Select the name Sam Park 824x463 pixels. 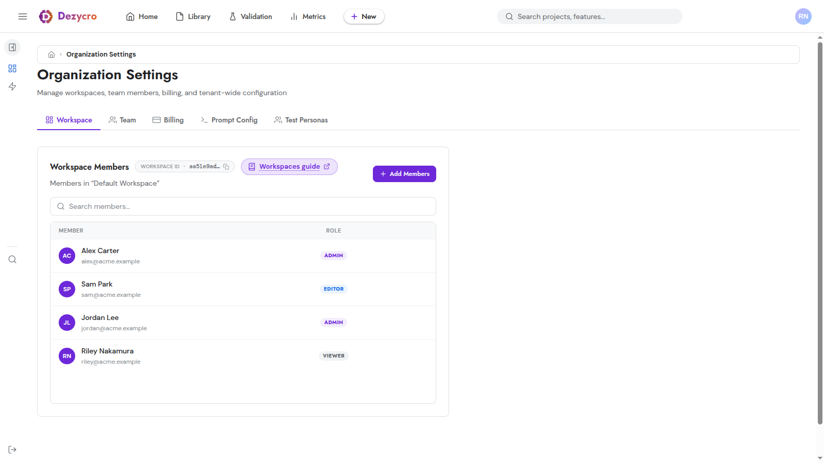tap(97, 284)
